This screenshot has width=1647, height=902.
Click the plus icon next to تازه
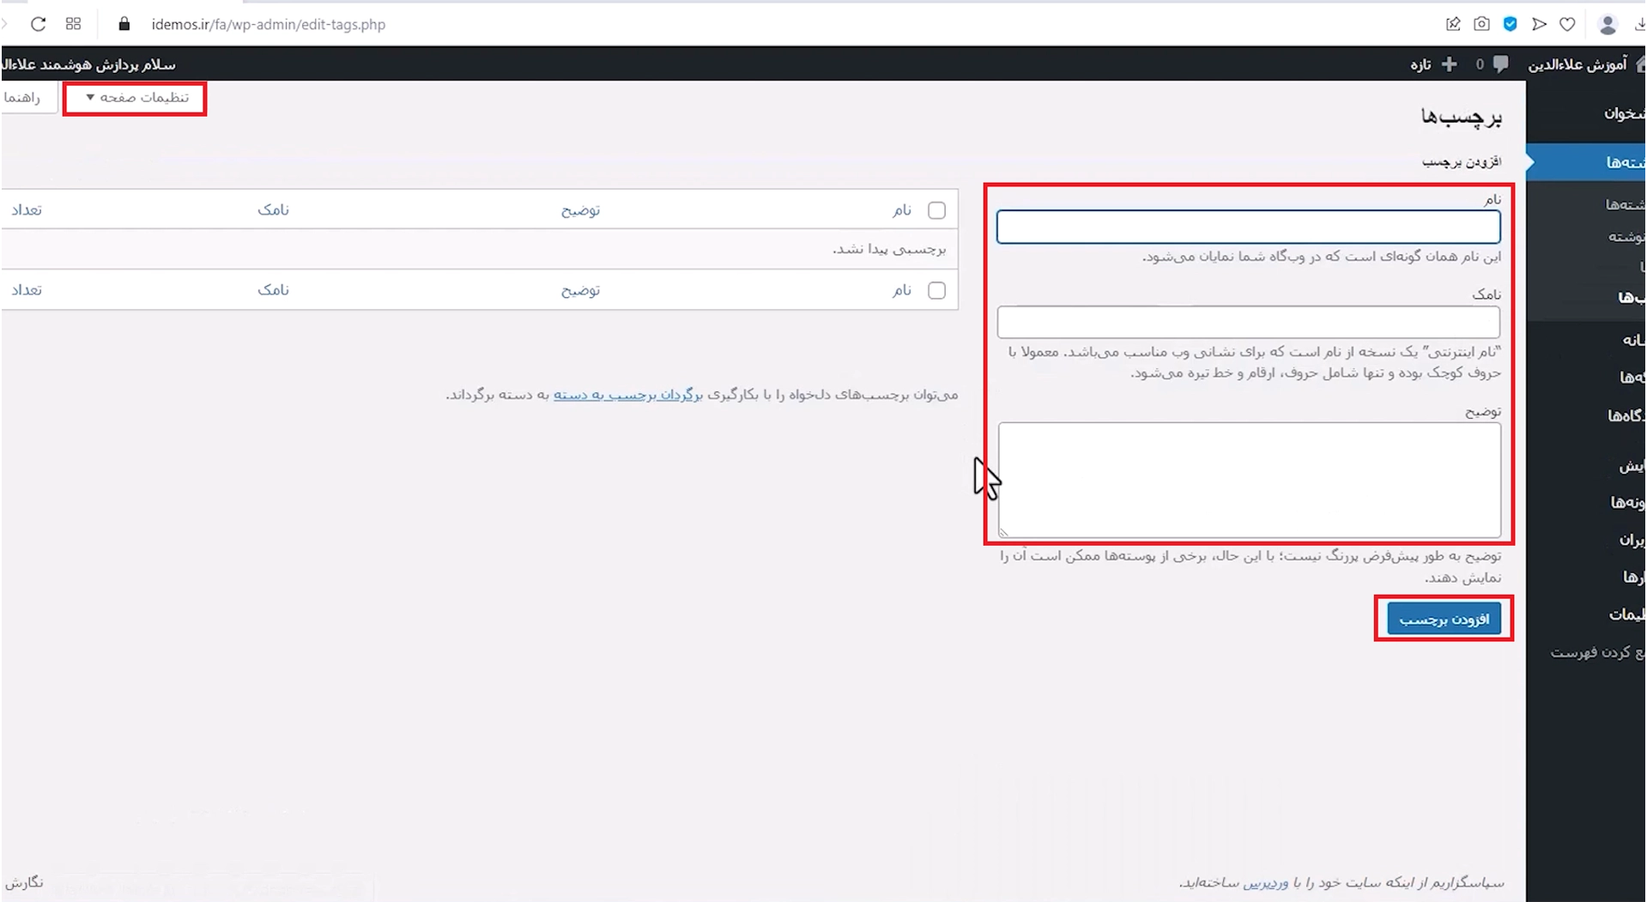point(1450,64)
